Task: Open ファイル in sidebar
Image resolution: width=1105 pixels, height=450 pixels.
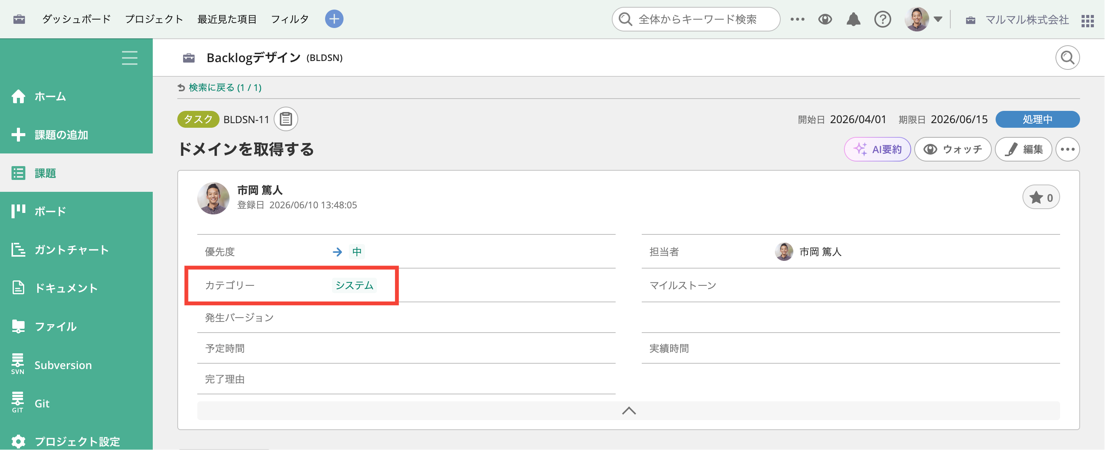Action: pos(76,326)
